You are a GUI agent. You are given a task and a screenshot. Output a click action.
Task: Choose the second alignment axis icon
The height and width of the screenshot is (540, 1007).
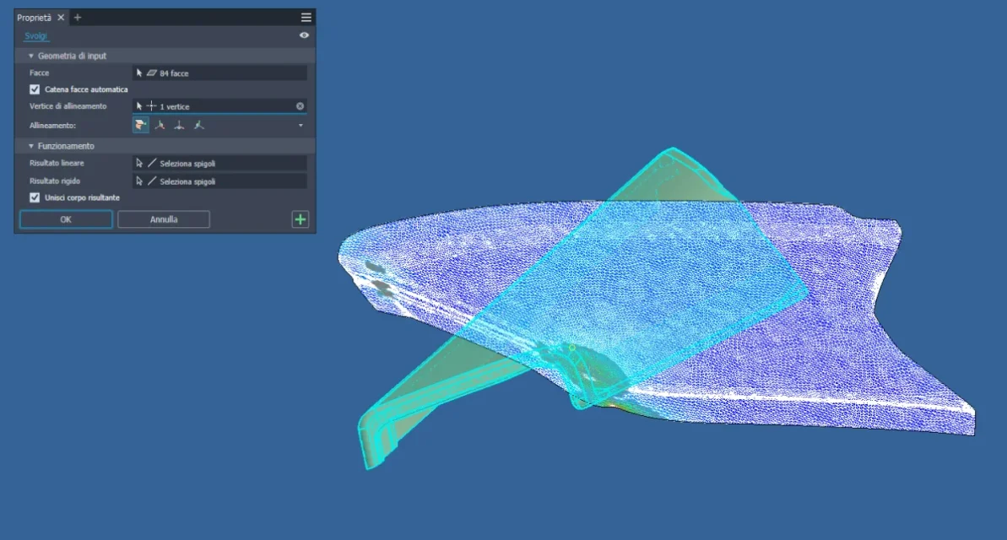(x=160, y=125)
